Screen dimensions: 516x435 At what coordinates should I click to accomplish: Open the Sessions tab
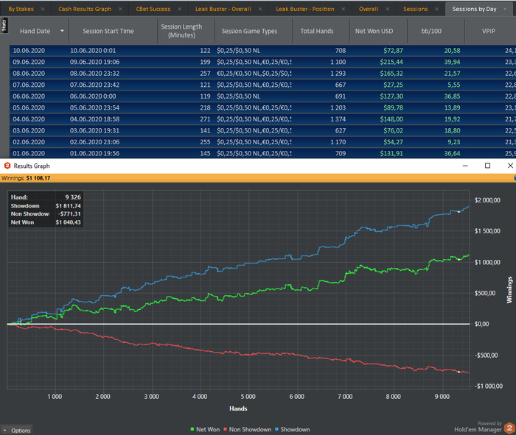click(416, 9)
